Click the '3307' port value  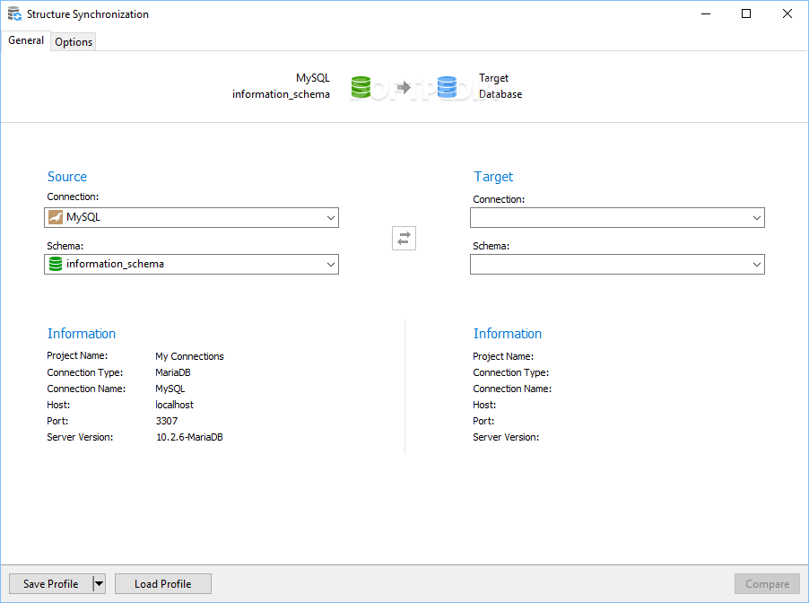pyautogui.click(x=167, y=421)
